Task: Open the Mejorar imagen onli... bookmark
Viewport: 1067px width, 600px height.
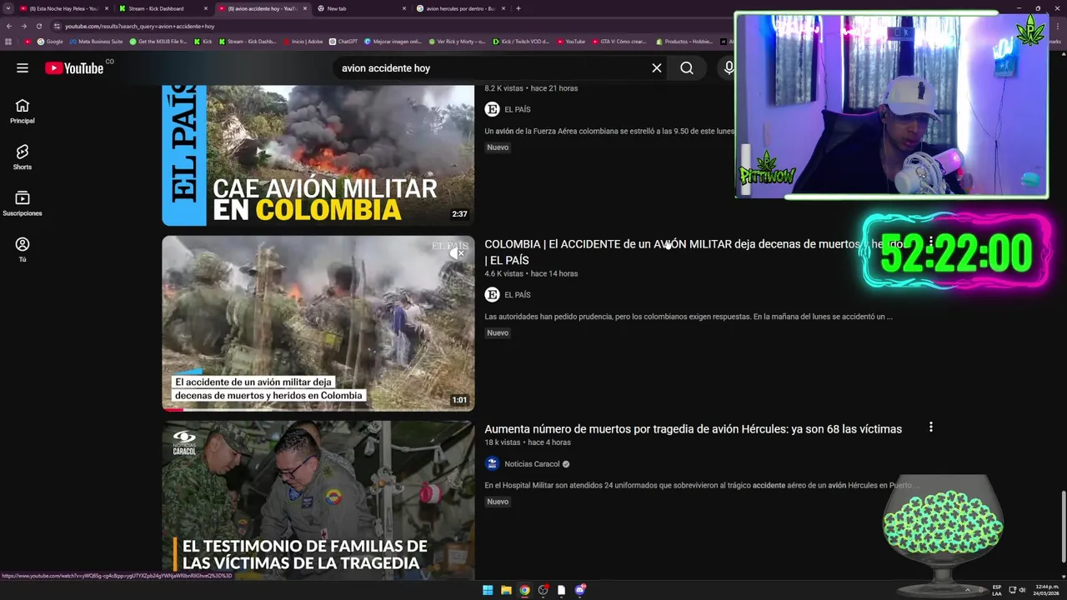Action: tap(393, 41)
